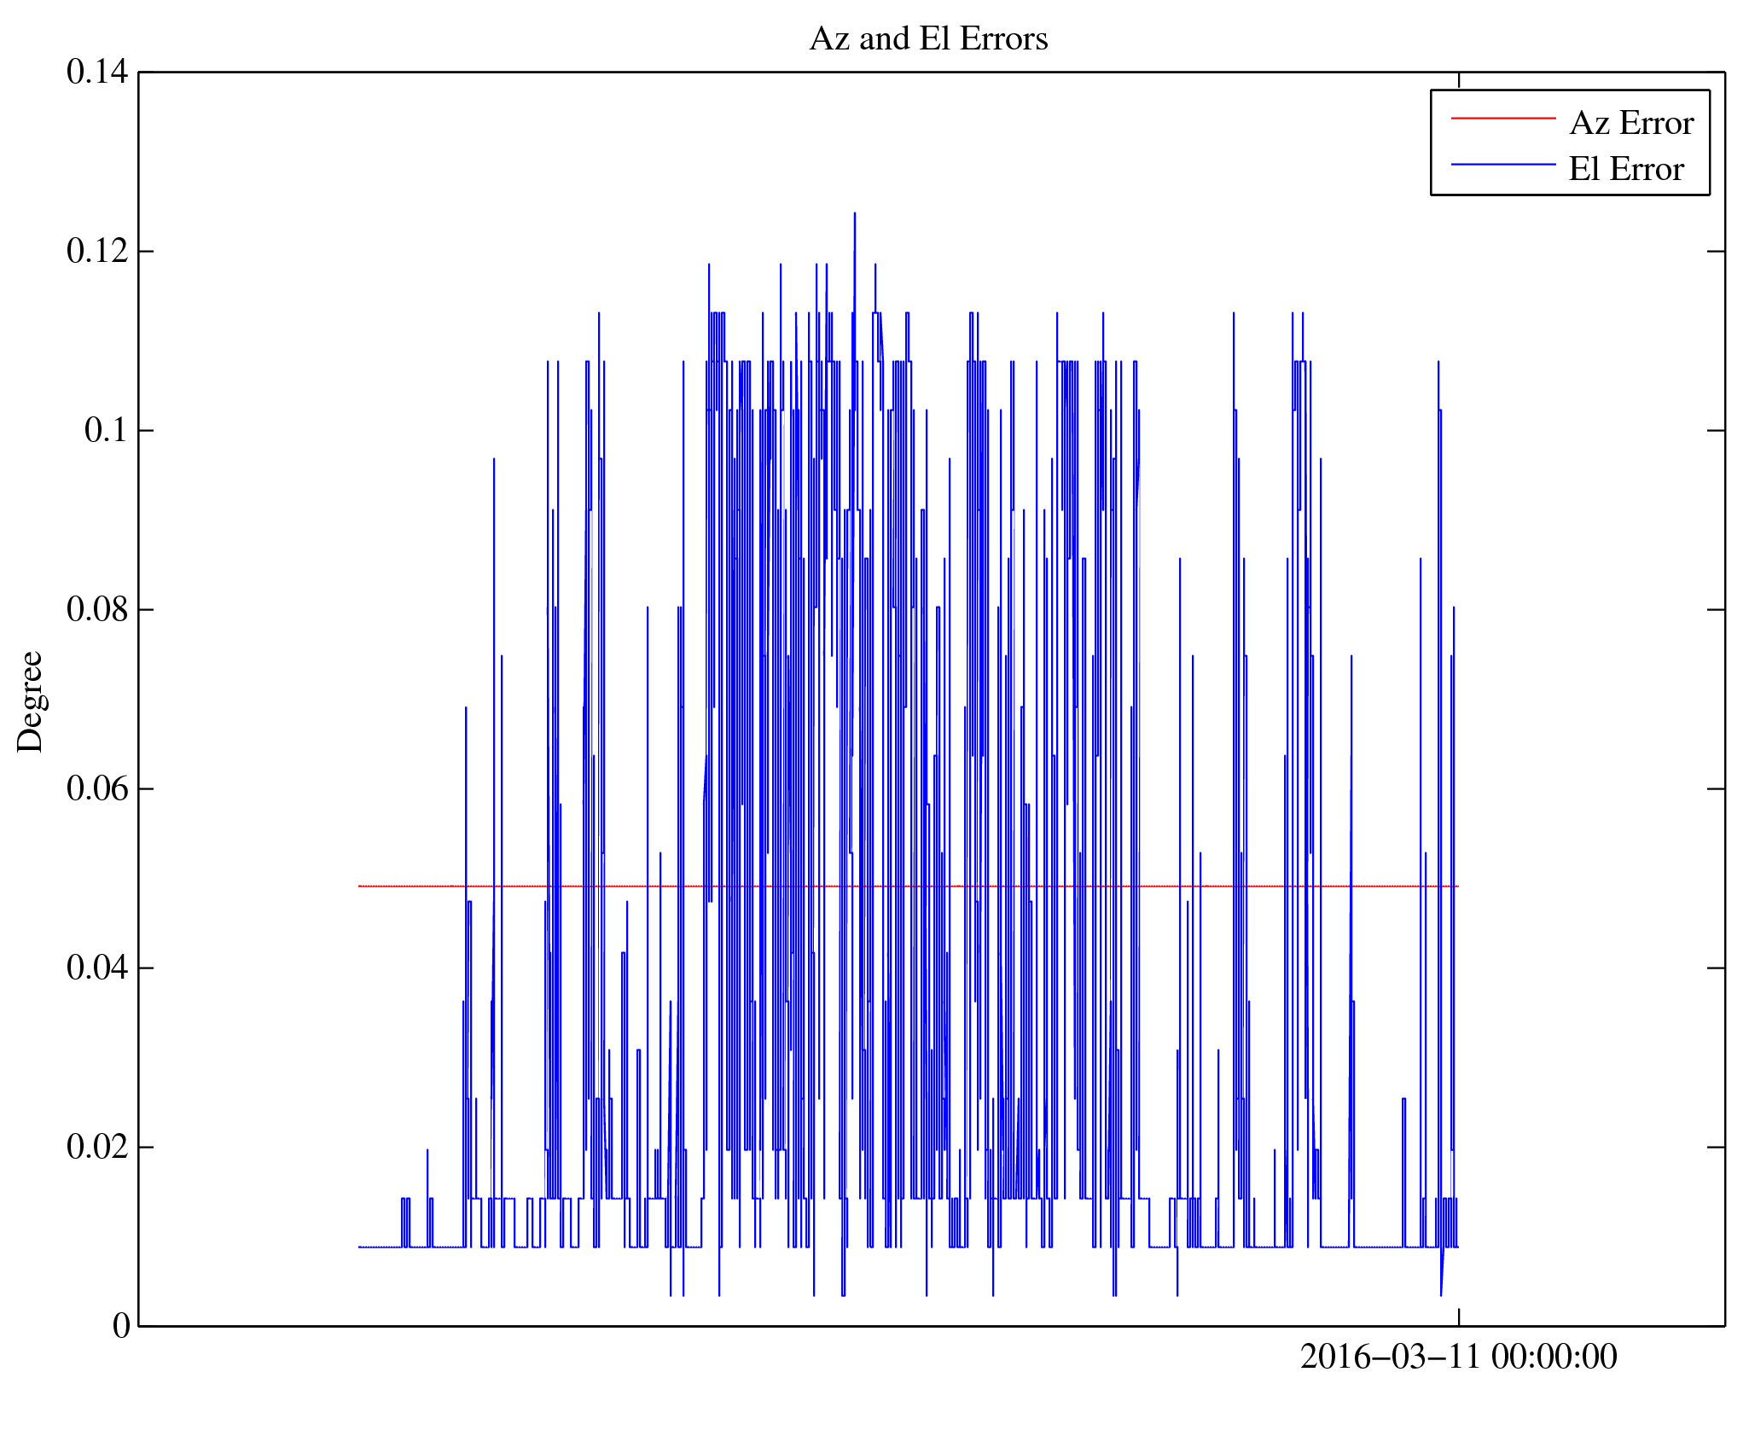Click the 0.06 y-axis tick label

coord(97,788)
